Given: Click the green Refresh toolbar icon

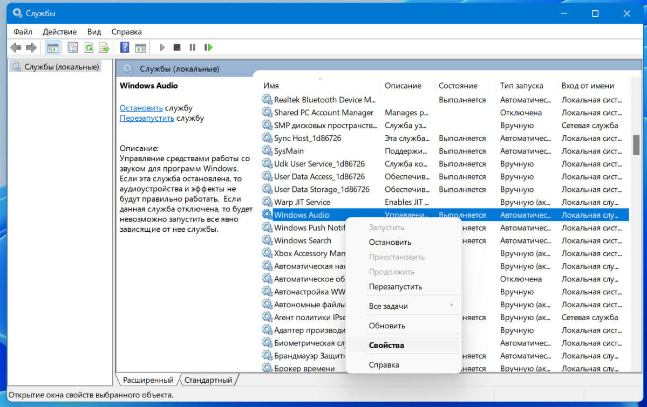Looking at the screenshot, I should click(x=88, y=47).
